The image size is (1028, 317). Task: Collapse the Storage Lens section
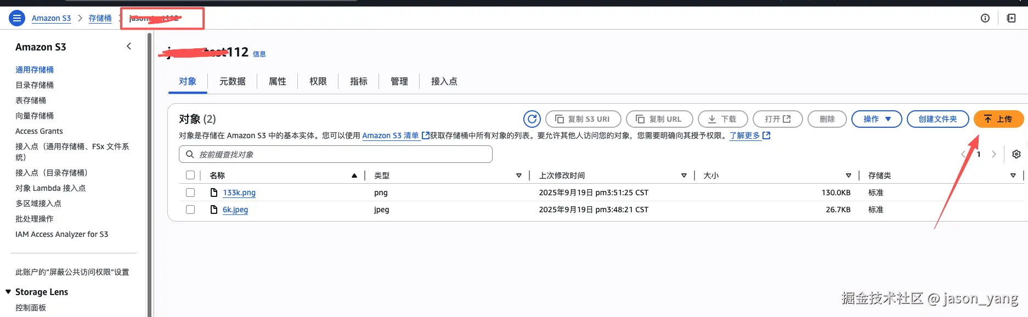point(8,292)
